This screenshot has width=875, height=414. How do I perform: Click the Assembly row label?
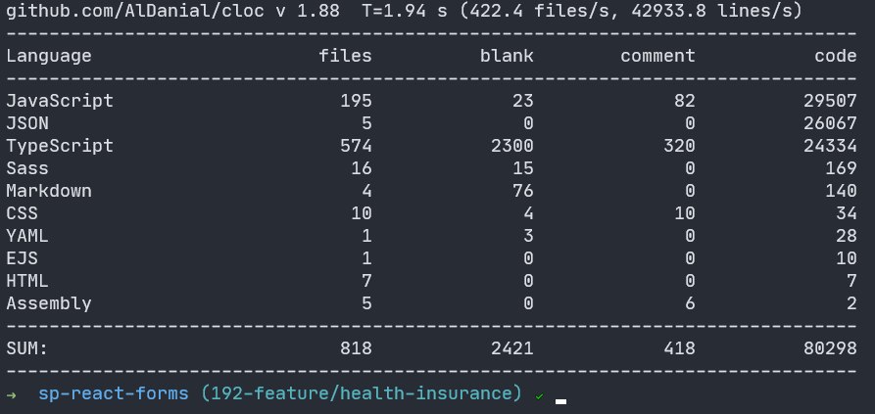[49, 303]
